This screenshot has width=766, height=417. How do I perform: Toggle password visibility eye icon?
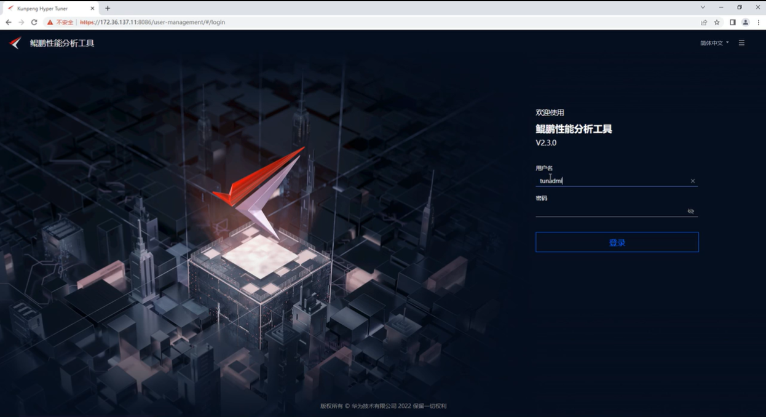coord(691,211)
